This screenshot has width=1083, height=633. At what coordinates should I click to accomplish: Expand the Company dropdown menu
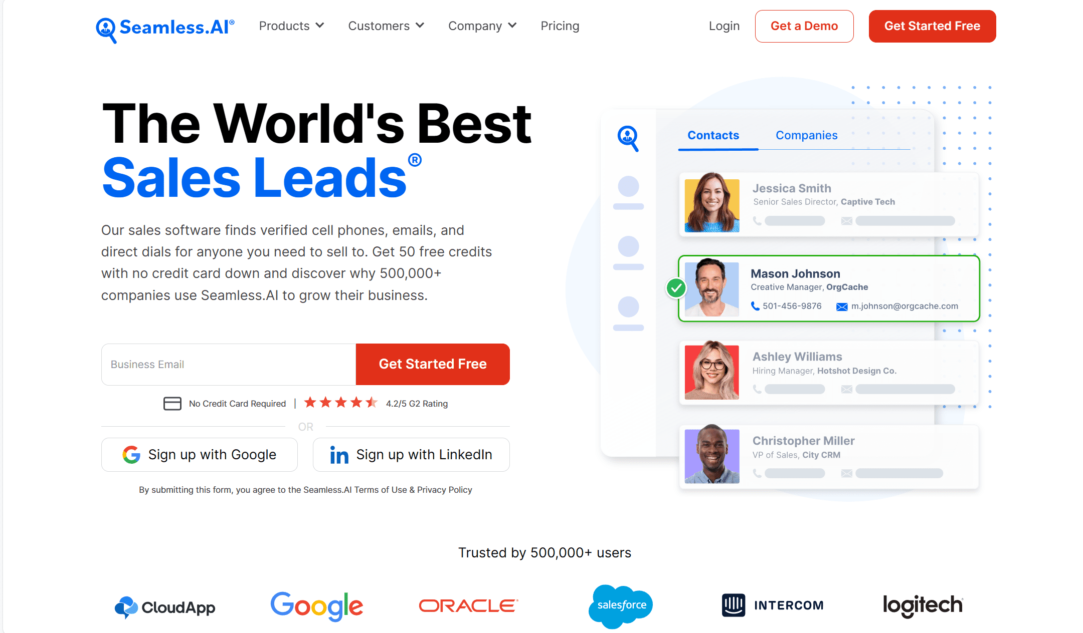(x=480, y=26)
